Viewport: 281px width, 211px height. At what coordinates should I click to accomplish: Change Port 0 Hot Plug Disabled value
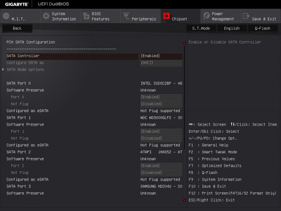point(161,104)
